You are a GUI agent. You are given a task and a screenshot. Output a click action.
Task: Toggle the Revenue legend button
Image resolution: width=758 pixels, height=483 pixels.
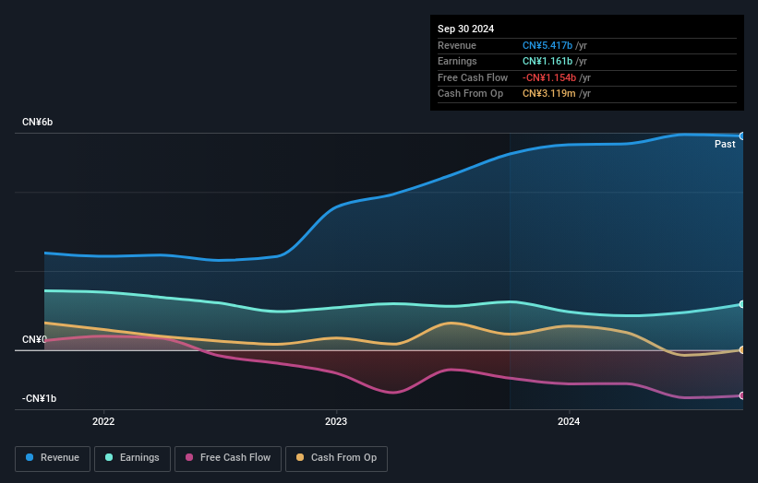[53, 458]
